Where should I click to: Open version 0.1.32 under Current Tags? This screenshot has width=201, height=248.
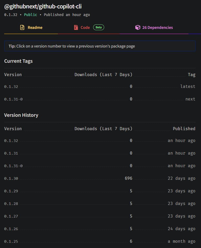point(11,87)
